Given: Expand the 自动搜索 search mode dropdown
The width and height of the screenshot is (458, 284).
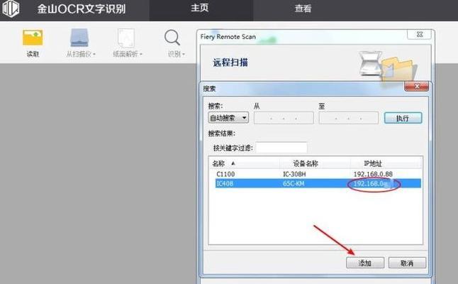Looking at the screenshot, I should 228,118.
